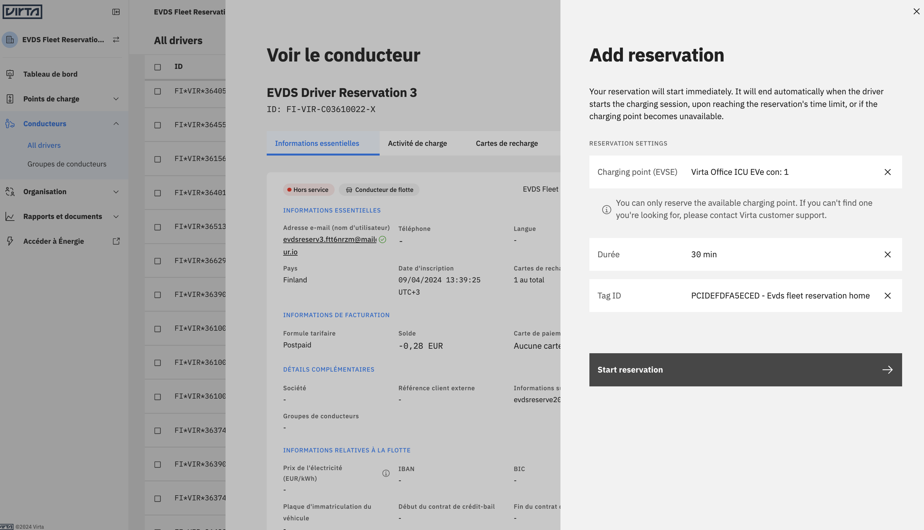Viewport: 924px width, 530px height.
Task: Click the Organisation people icon
Action: click(10, 192)
